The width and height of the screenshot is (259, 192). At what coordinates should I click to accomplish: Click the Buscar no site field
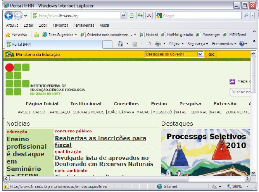(x=240, y=92)
